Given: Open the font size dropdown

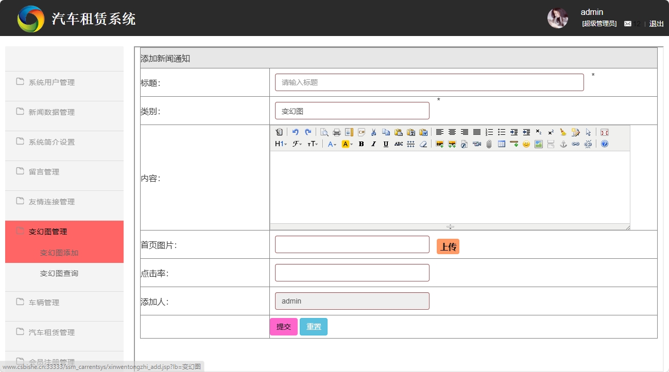Looking at the screenshot, I should [x=313, y=144].
